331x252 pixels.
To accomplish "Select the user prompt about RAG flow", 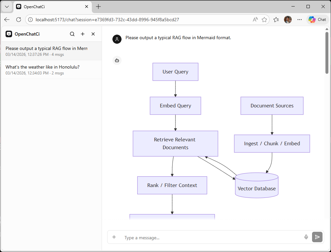I will (178, 38).
